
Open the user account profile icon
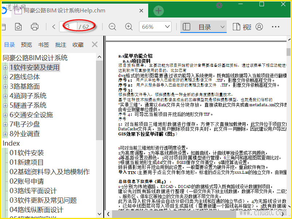pos(259,27)
